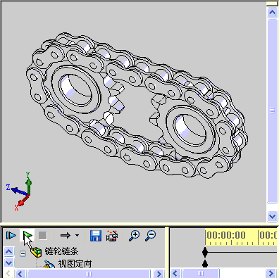This screenshot has height=278, width=279.
Task: Select the 链轮链条 assembly item
Action: pos(61,251)
